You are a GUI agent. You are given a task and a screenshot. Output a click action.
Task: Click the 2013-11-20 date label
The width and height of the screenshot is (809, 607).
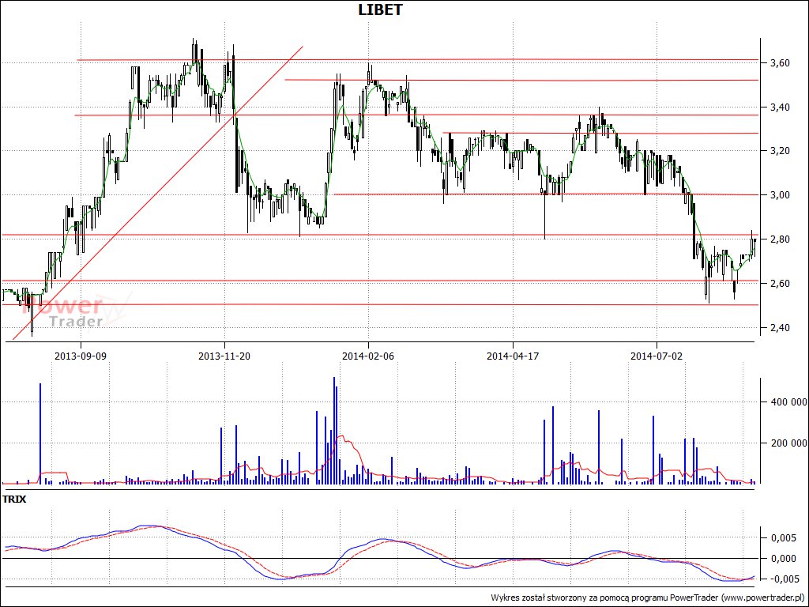click(x=224, y=356)
